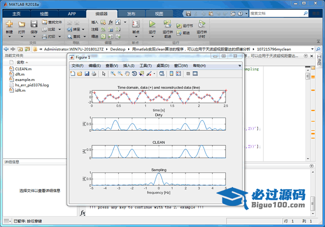The image size is (325, 227).
Task: Select idft.m in the current folder
Action: (20, 90)
